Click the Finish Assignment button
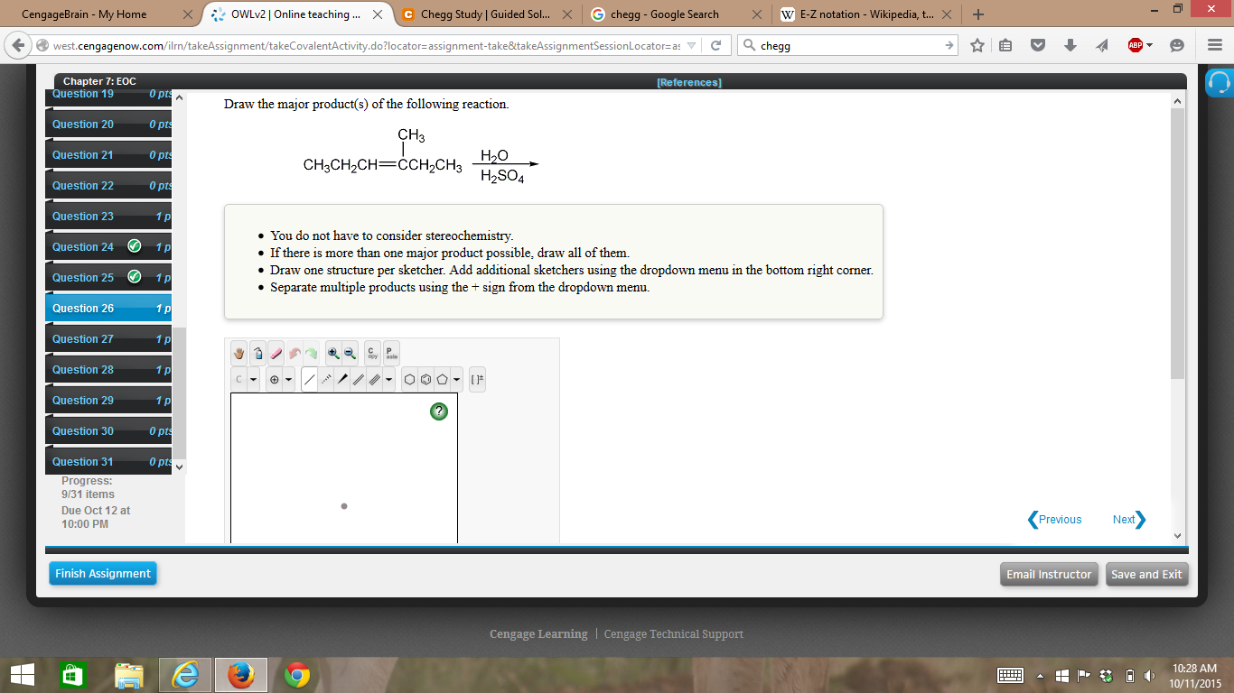 tap(103, 574)
